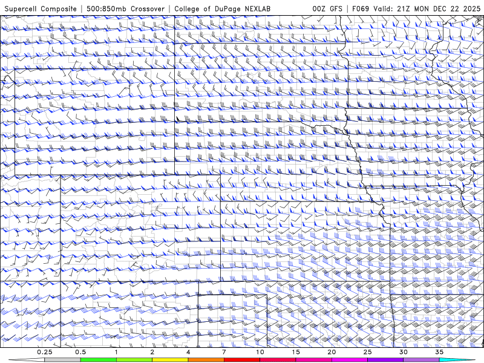Click the gray color bar segment

tap(63, 360)
